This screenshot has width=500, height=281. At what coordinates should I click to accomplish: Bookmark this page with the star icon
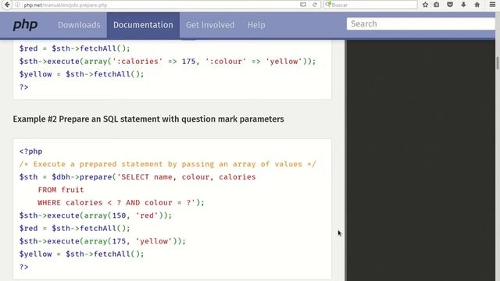pyautogui.click(x=425, y=5)
